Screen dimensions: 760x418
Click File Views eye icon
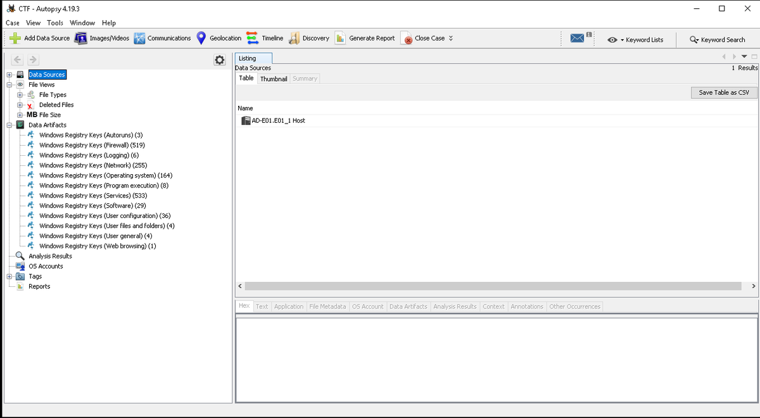click(20, 84)
